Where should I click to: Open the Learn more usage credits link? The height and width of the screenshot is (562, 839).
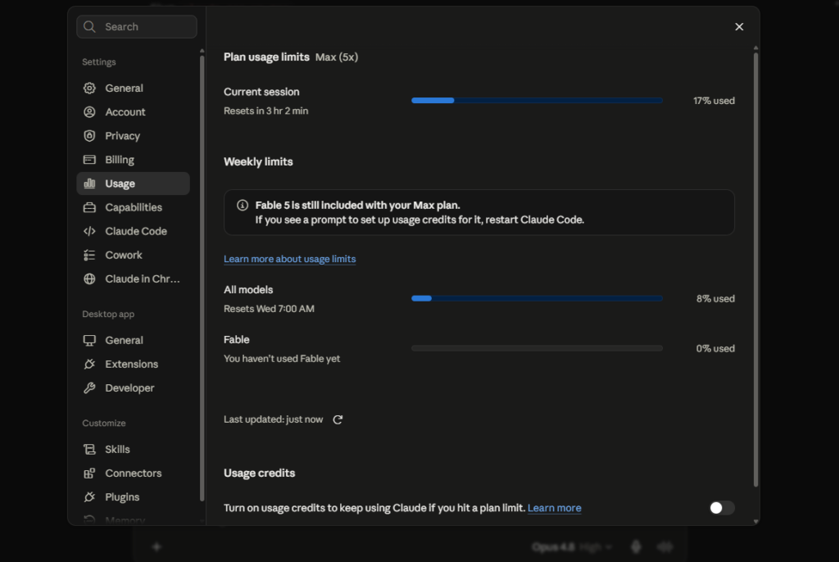pyautogui.click(x=555, y=508)
